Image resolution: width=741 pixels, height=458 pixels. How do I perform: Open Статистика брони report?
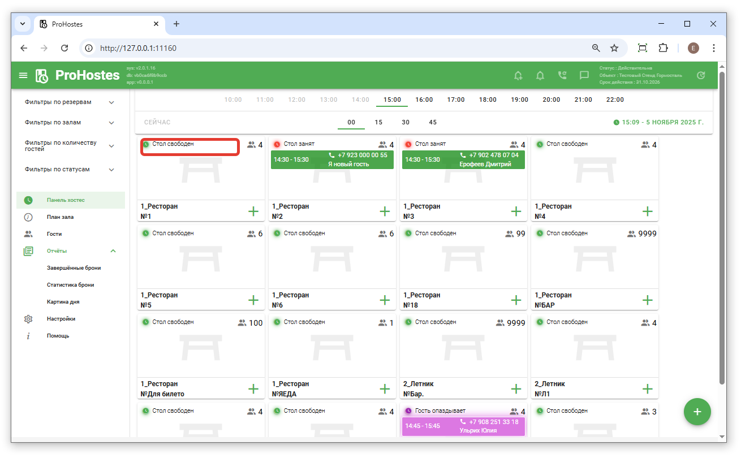click(x=70, y=285)
